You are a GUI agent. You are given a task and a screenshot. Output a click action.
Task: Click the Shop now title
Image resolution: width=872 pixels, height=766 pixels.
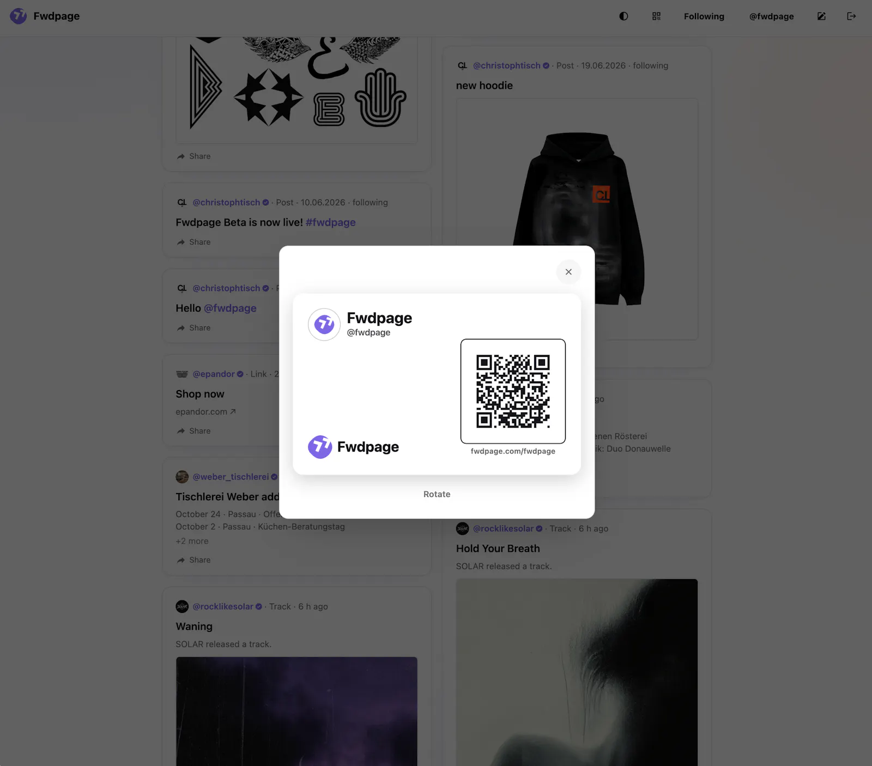[200, 394]
